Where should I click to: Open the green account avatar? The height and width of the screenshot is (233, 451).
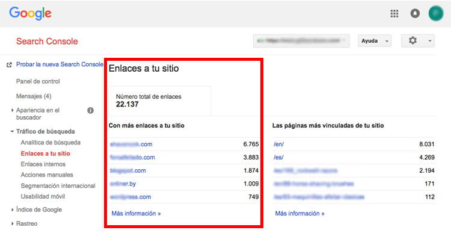436,13
